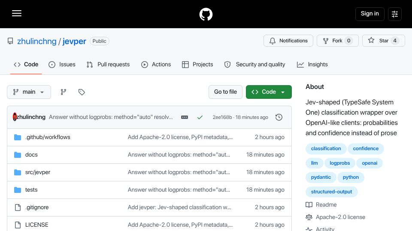Open the .github/workflows folder
The image size is (412, 231).
(48, 137)
